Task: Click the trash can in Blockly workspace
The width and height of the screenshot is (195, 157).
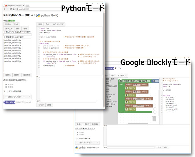Action: [154, 119]
